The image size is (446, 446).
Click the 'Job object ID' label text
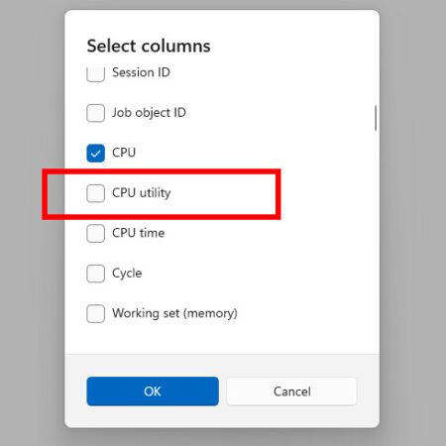(x=149, y=113)
